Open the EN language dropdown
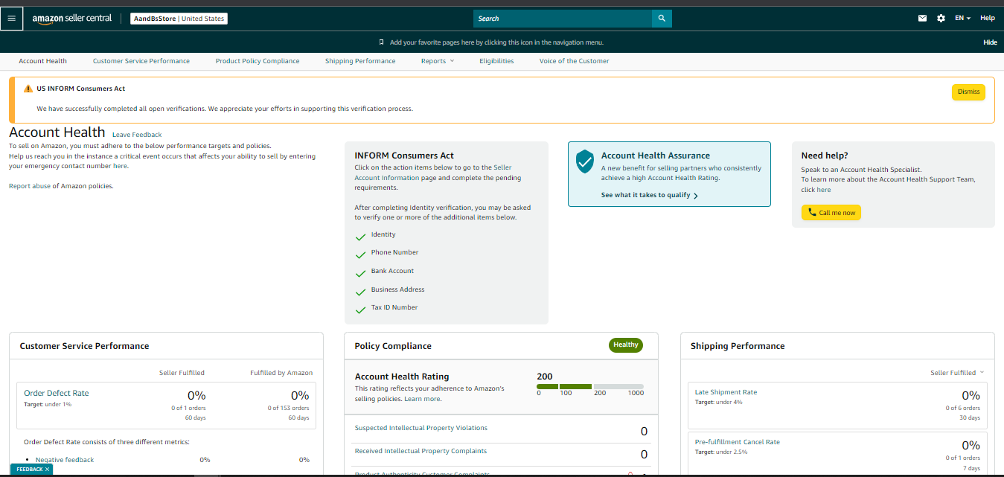 pos(962,18)
